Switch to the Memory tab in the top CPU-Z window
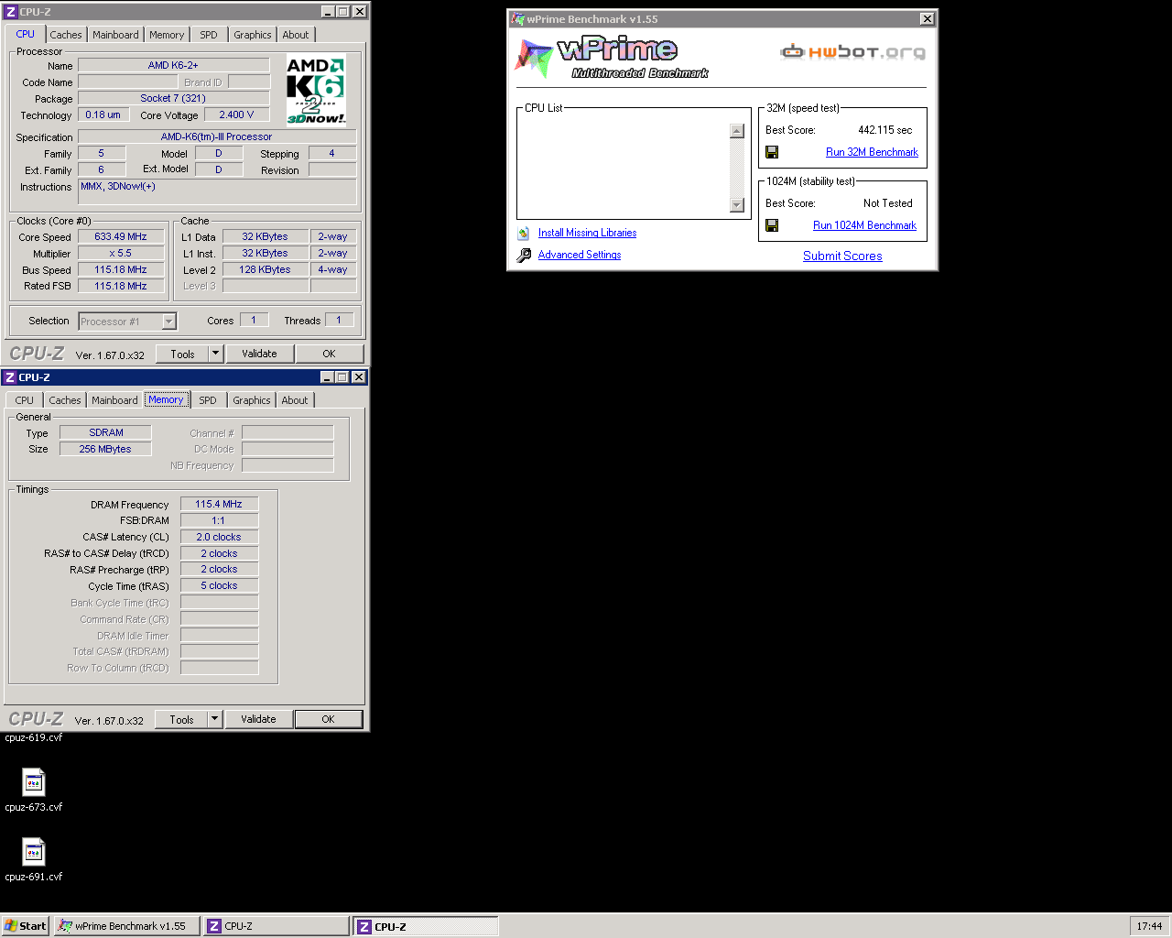This screenshot has width=1172, height=938. tap(167, 35)
